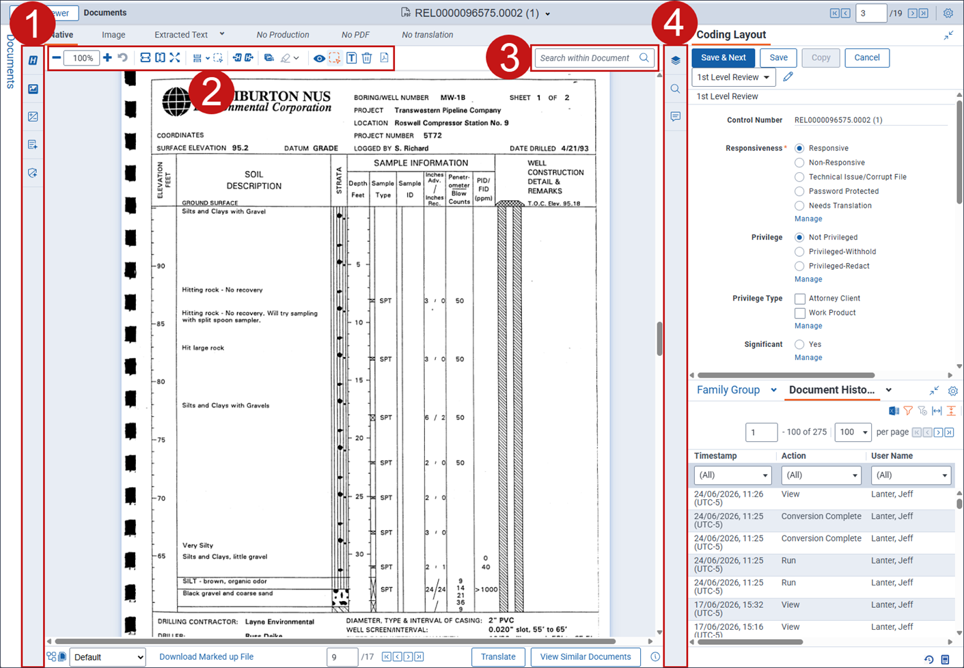Viewport: 964px width, 668px height.
Task: Click the Save & Next button
Action: [724, 57]
